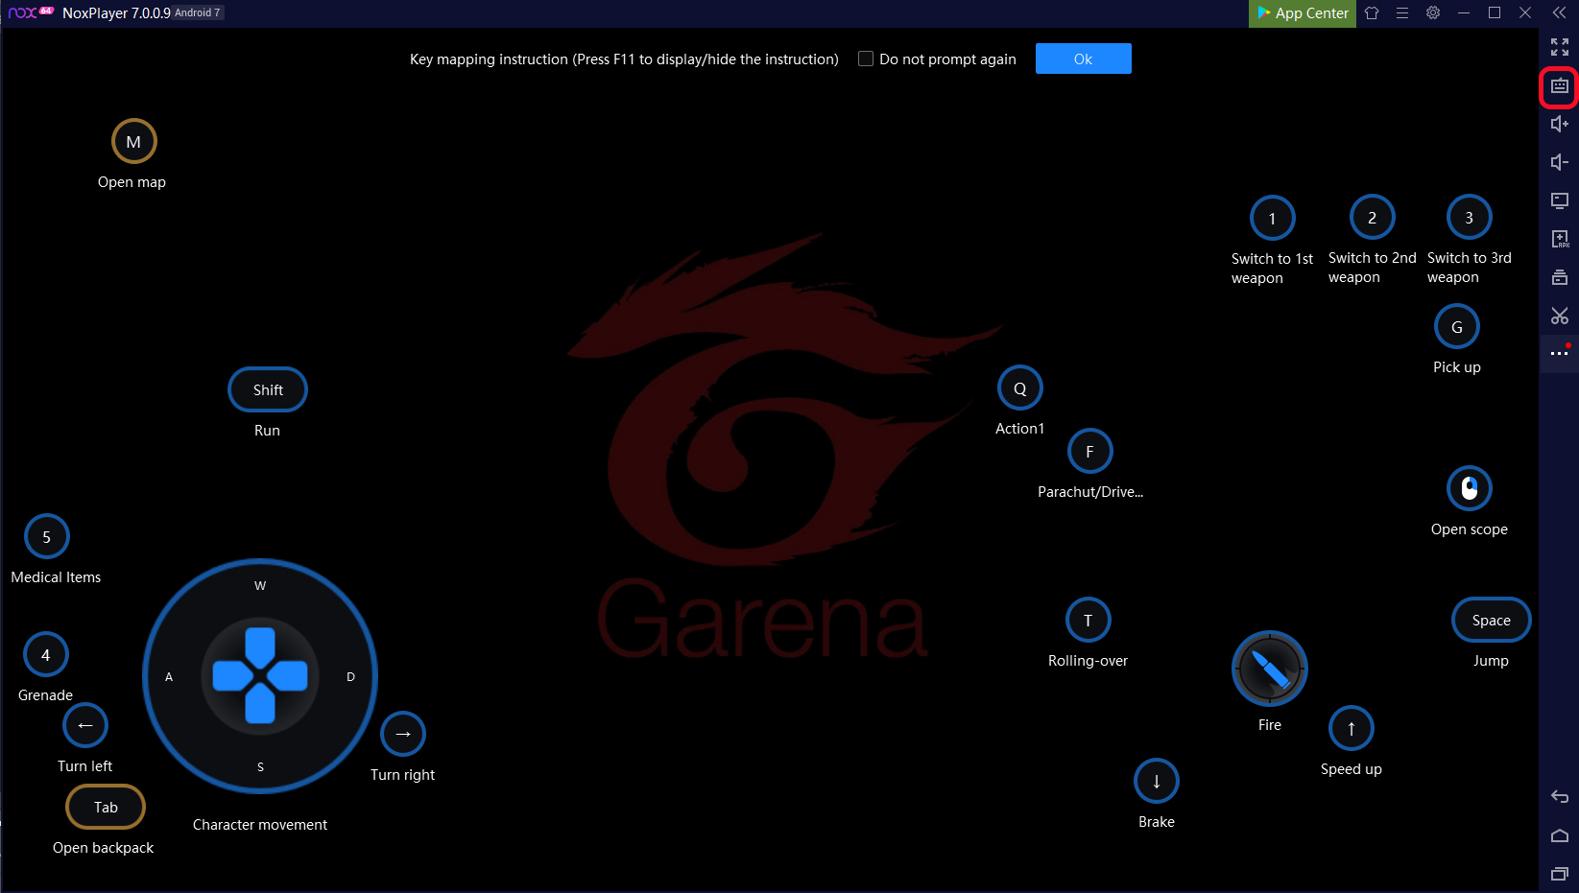Viewport: 1579px width, 893px height.
Task: Decrease volume using sidebar speaker minus
Action: point(1560,162)
